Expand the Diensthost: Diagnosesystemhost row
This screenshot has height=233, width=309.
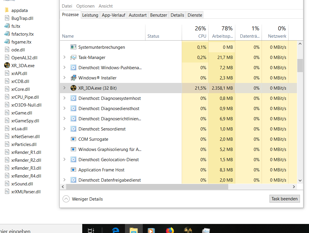64,98
